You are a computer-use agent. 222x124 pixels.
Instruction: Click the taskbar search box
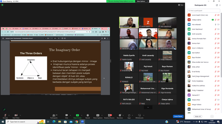(x=25, y=122)
